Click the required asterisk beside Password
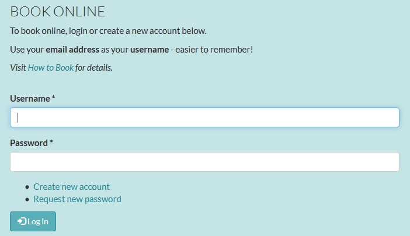Viewport: 410px width, 236px height. pyautogui.click(x=51, y=142)
